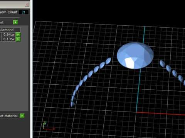Click the green arrow next to the Report button
This screenshot has width=185, height=138.
[15, 22]
